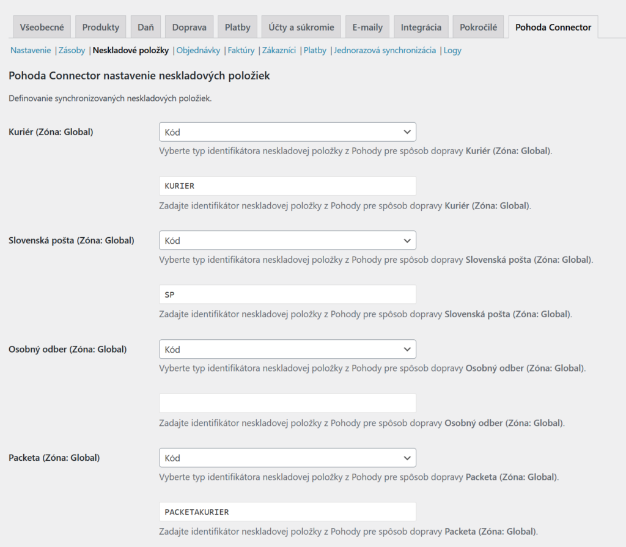The width and height of the screenshot is (626, 547).
Task: Open Jednorazová synchronizácia link
Action: [385, 50]
